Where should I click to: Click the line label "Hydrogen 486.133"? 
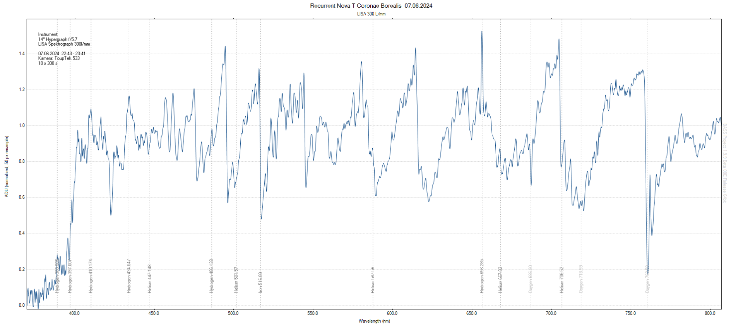(x=212, y=276)
